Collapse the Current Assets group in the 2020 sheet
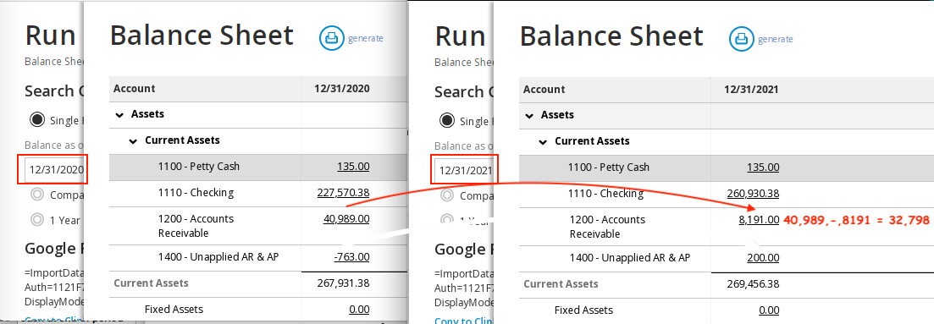The width and height of the screenshot is (934, 324). 134,141
